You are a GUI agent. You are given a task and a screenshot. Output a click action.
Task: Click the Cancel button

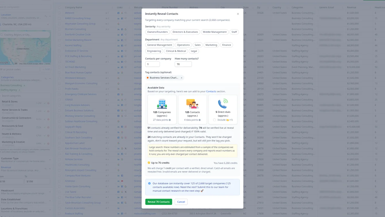(x=181, y=202)
